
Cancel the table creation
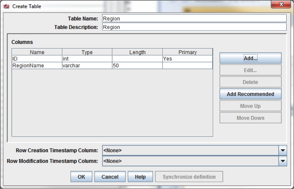110,177
